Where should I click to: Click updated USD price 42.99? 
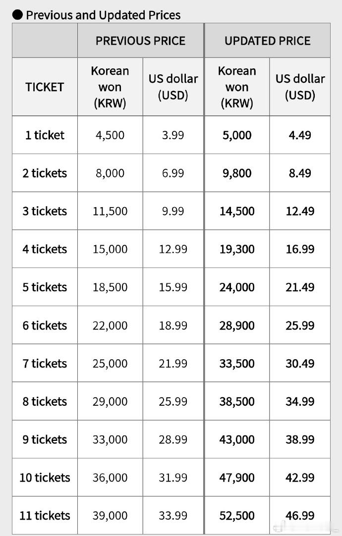tap(300, 478)
